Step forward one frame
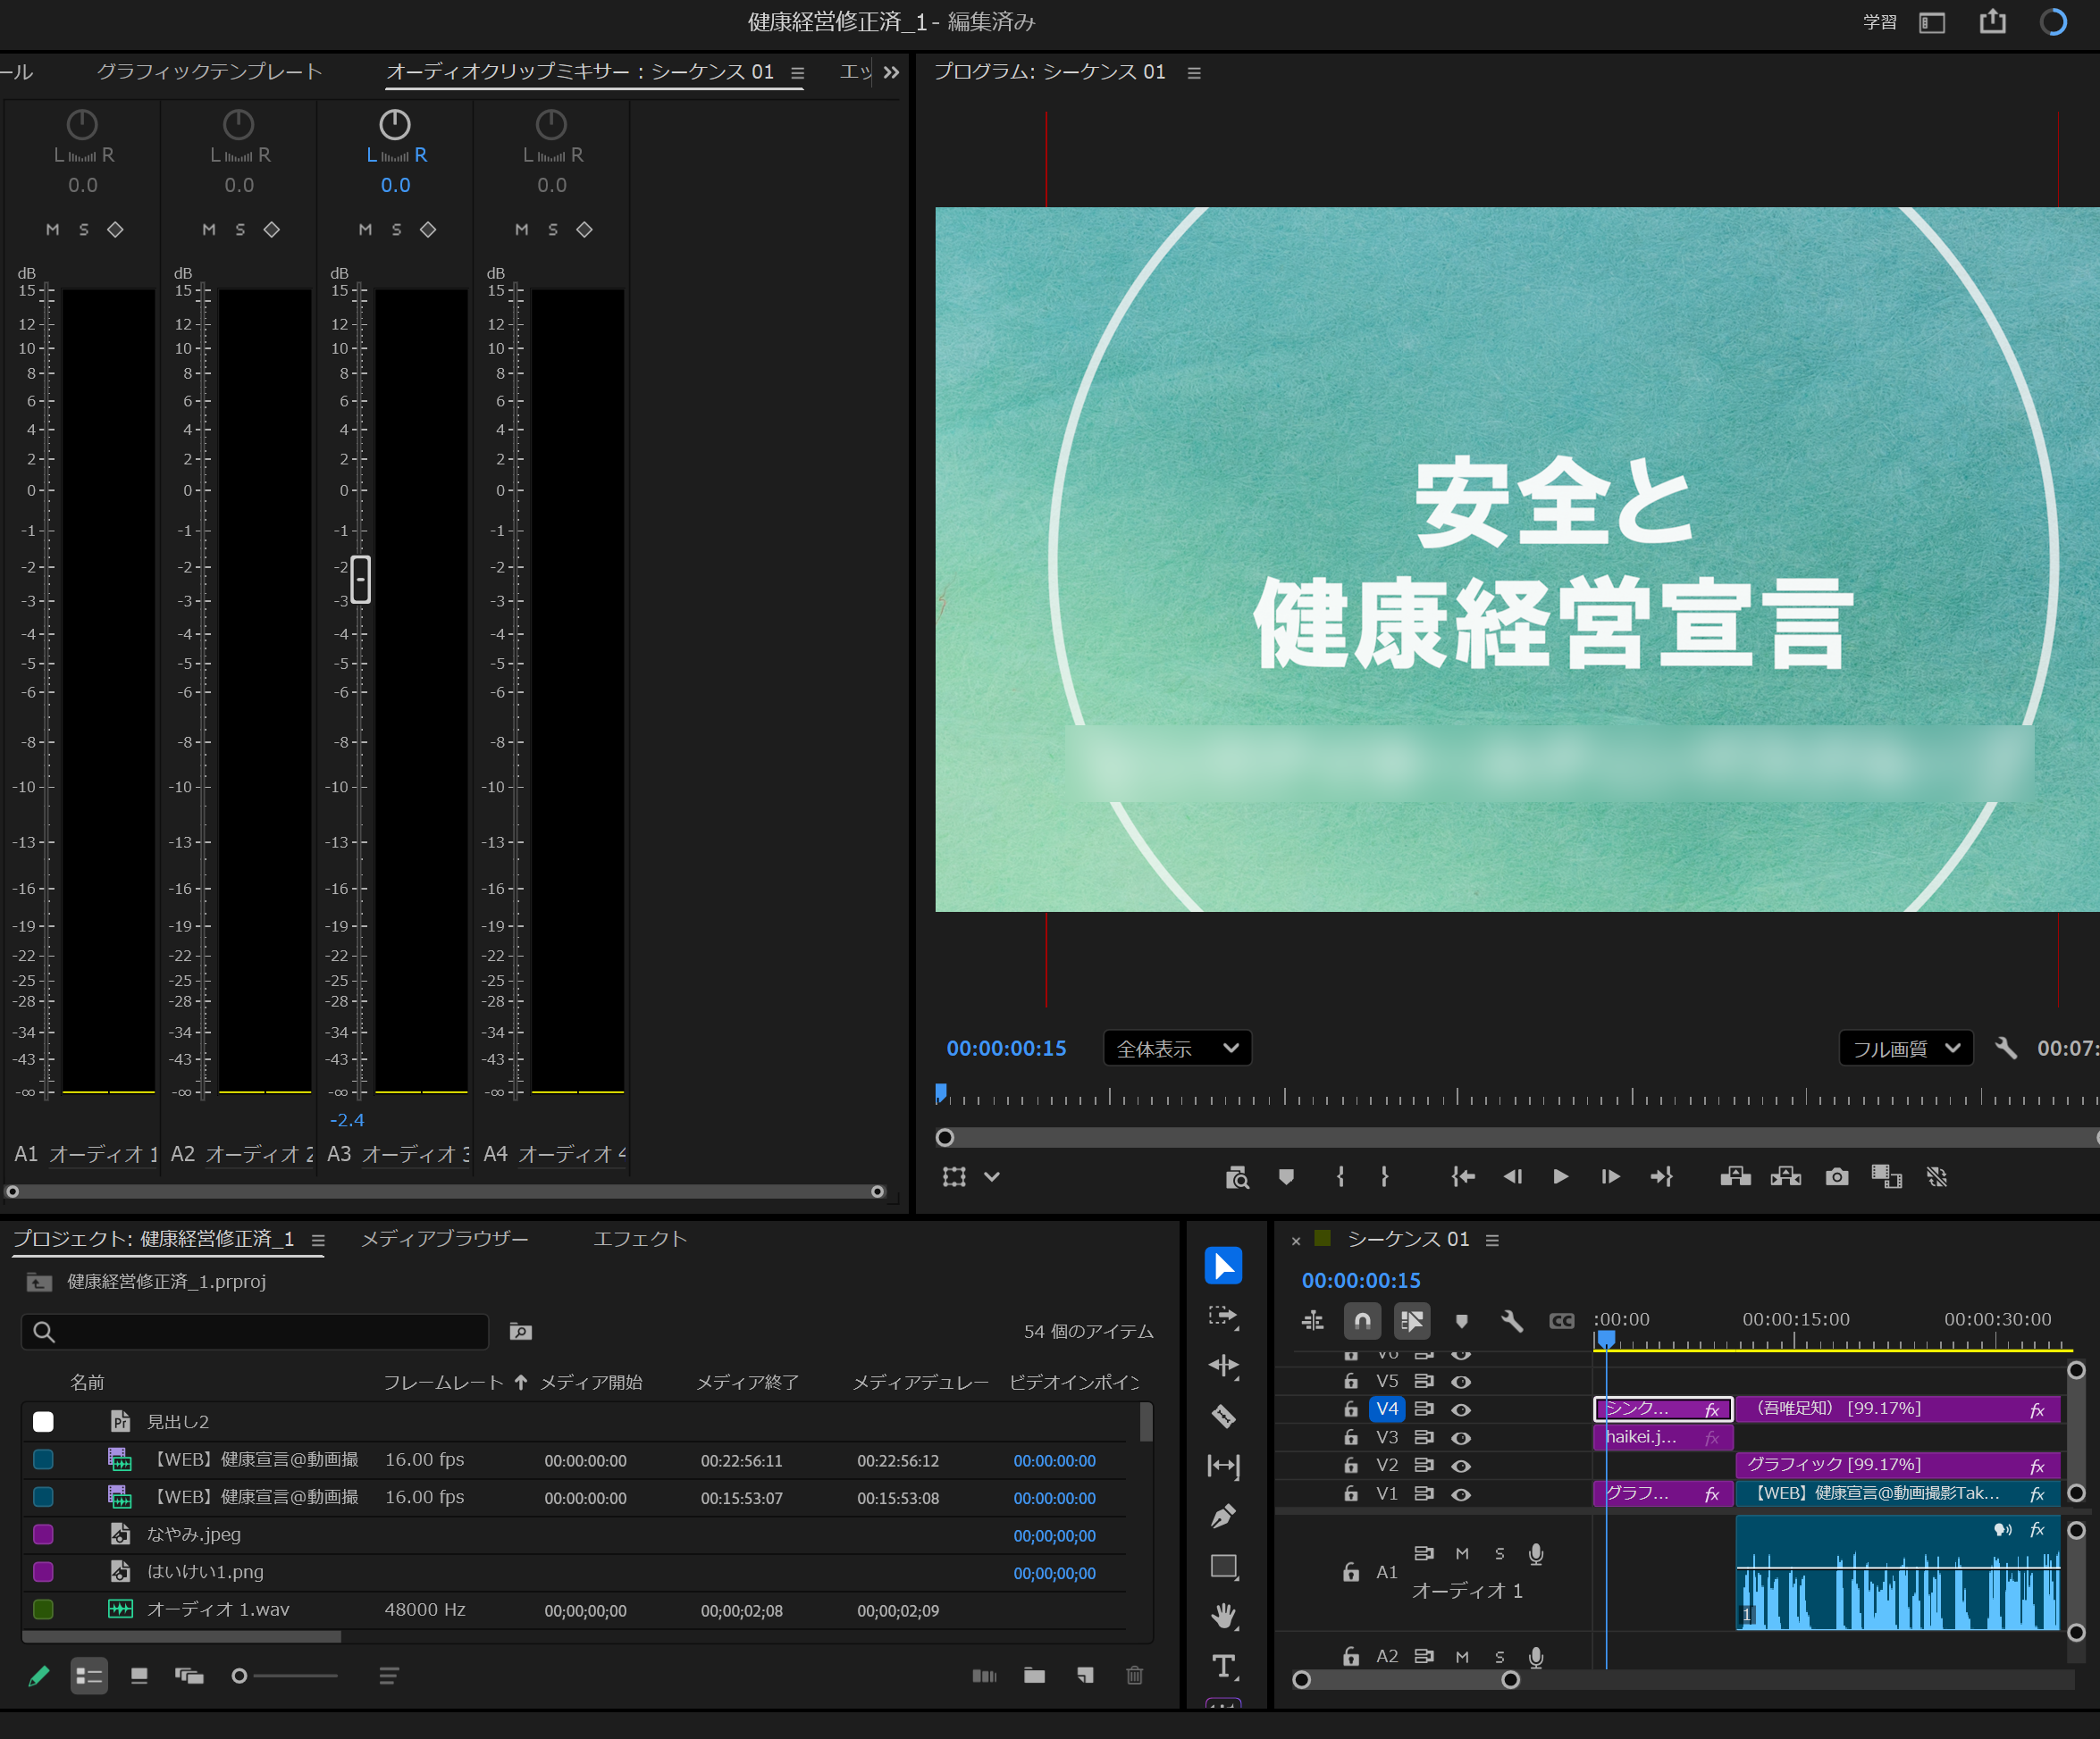The width and height of the screenshot is (2100, 1739). coord(1610,1176)
